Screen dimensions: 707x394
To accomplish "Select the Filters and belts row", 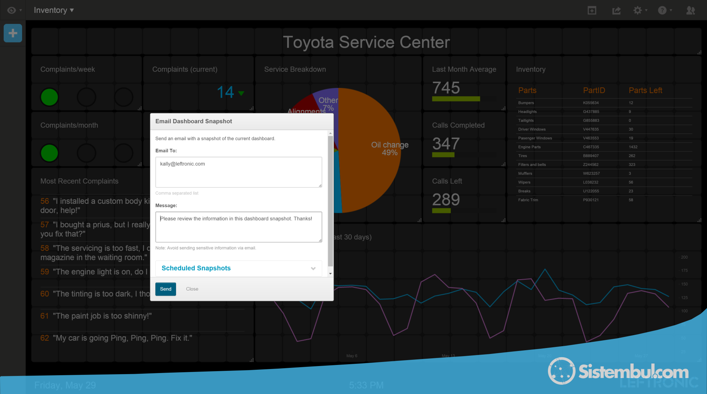I will (x=604, y=165).
